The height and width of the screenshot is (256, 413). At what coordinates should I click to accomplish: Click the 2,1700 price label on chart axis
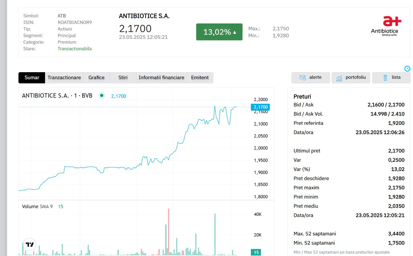pos(260,107)
